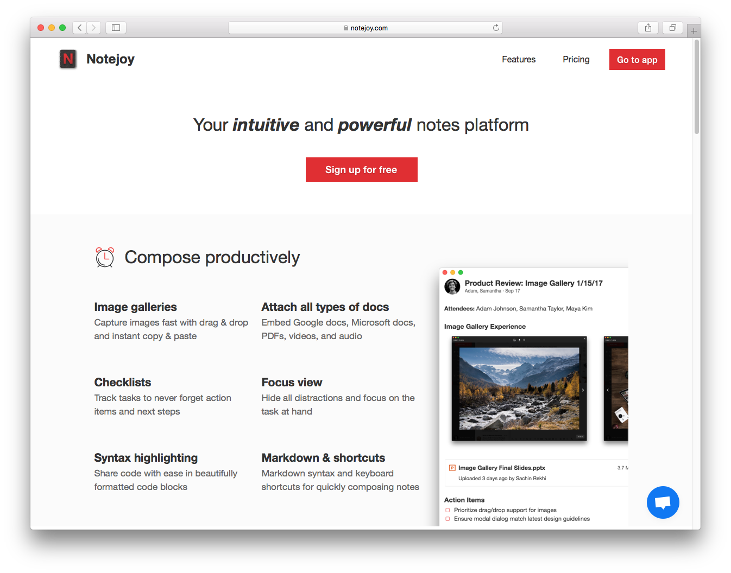Click the PowerPoint file icon for Image Gallery Final Slides
The height and width of the screenshot is (573, 731).
click(x=452, y=468)
